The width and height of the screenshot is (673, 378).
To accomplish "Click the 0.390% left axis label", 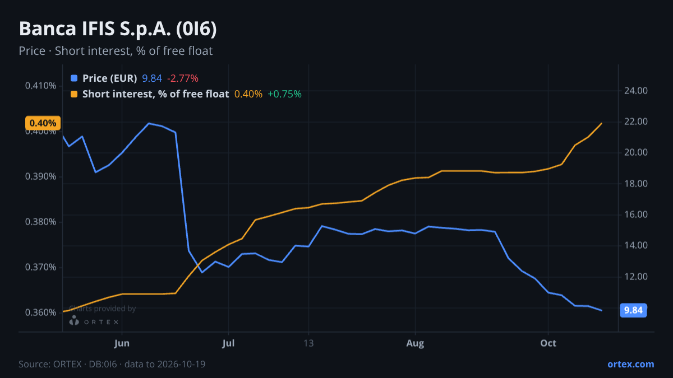I will tap(41, 176).
